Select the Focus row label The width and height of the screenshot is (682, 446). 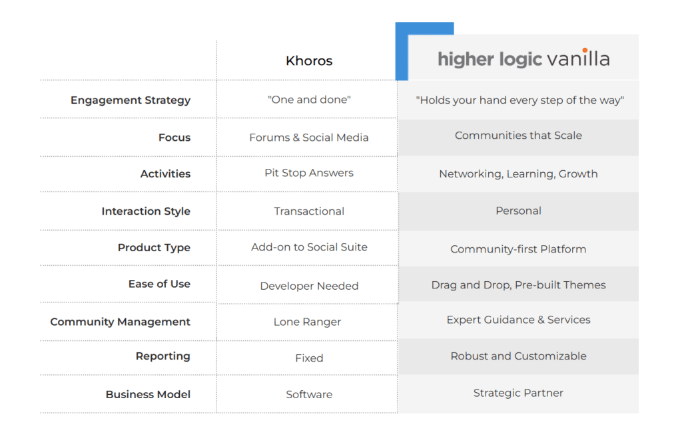pyautogui.click(x=174, y=138)
